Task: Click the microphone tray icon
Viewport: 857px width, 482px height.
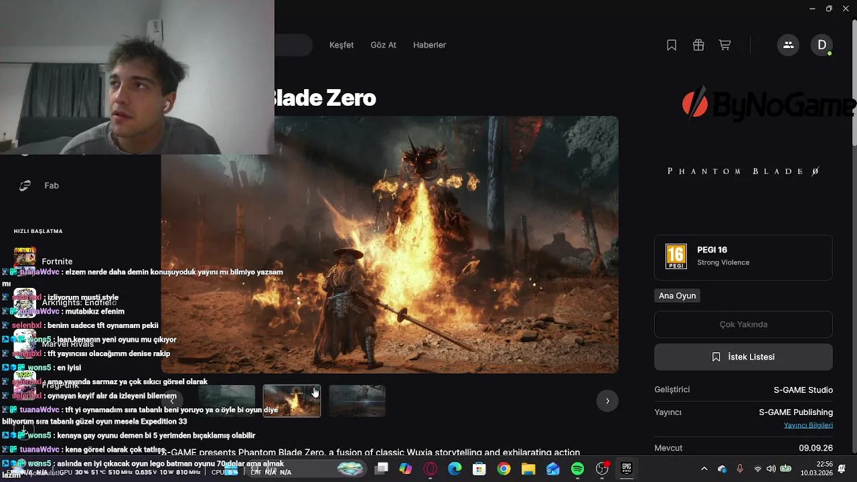Action: (x=740, y=469)
